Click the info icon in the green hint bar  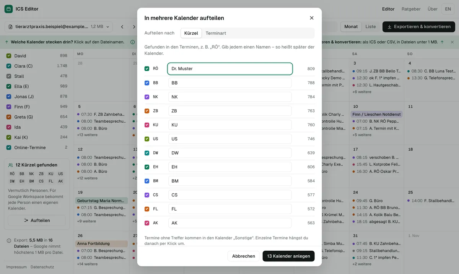tap(133, 42)
